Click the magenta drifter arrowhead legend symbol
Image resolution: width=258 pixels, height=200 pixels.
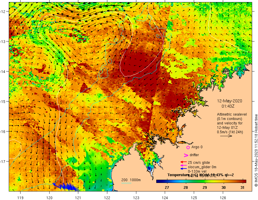tap(186, 155)
